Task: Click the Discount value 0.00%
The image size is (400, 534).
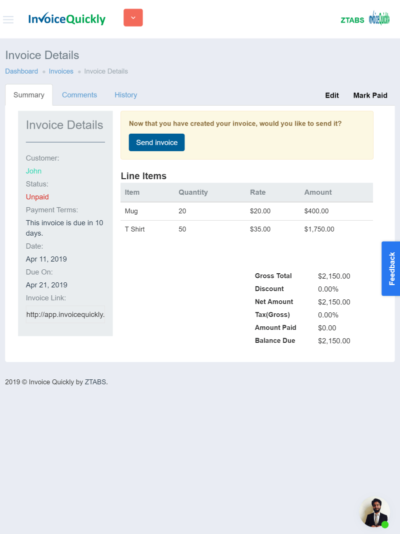Action: [x=328, y=289]
